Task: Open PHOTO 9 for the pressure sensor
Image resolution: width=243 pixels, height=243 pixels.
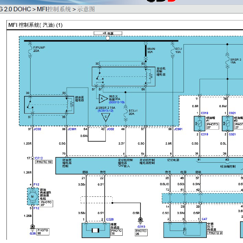Action: click(215, 233)
